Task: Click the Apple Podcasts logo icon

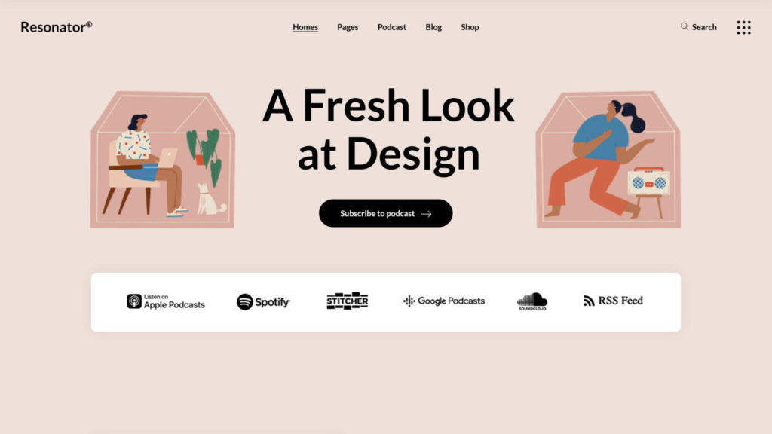Action: coord(134,301)
